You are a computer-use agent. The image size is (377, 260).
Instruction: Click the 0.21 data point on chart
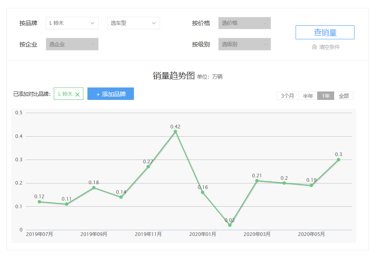(x=257, y=181)
